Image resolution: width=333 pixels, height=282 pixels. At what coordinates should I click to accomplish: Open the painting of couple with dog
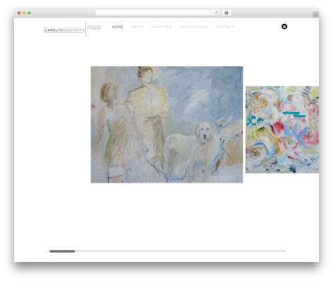166,125
